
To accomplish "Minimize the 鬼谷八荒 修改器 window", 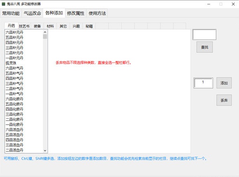I will pos(209,4).
